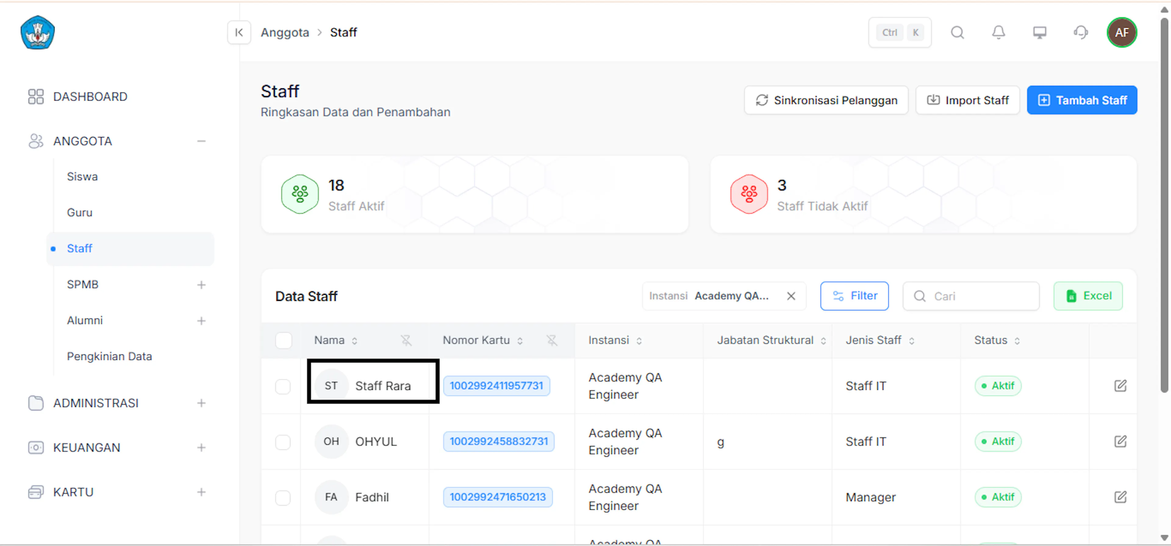The height and width of the screenshot is (546, 1171).
Task: Click the Cari search field
Action: (x=971, y=296)
